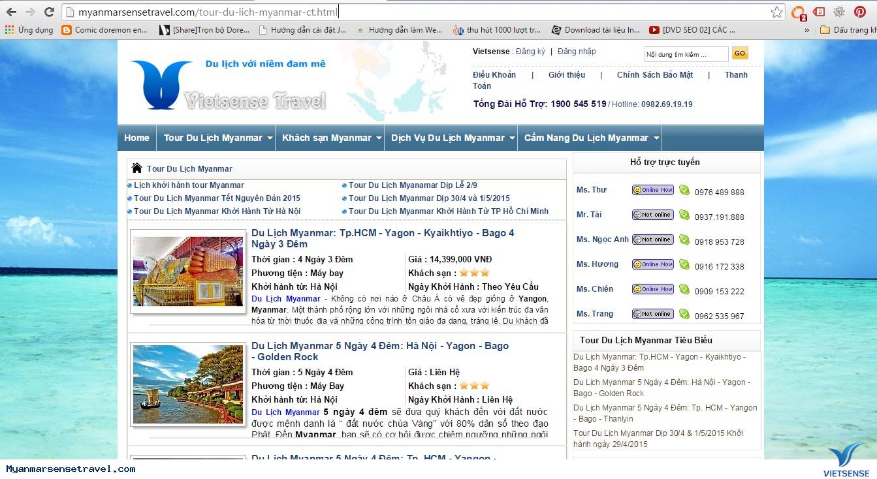Viewport: 877px width, 479px height.
Task: Expand the Khách sạn Myanmar dropdown
Action: coord(329,138)
